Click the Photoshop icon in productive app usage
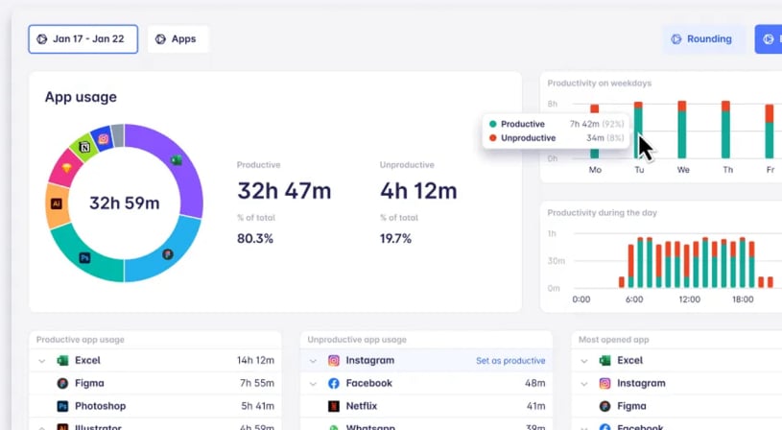This screenshot has height=430, width=782. 62,406
